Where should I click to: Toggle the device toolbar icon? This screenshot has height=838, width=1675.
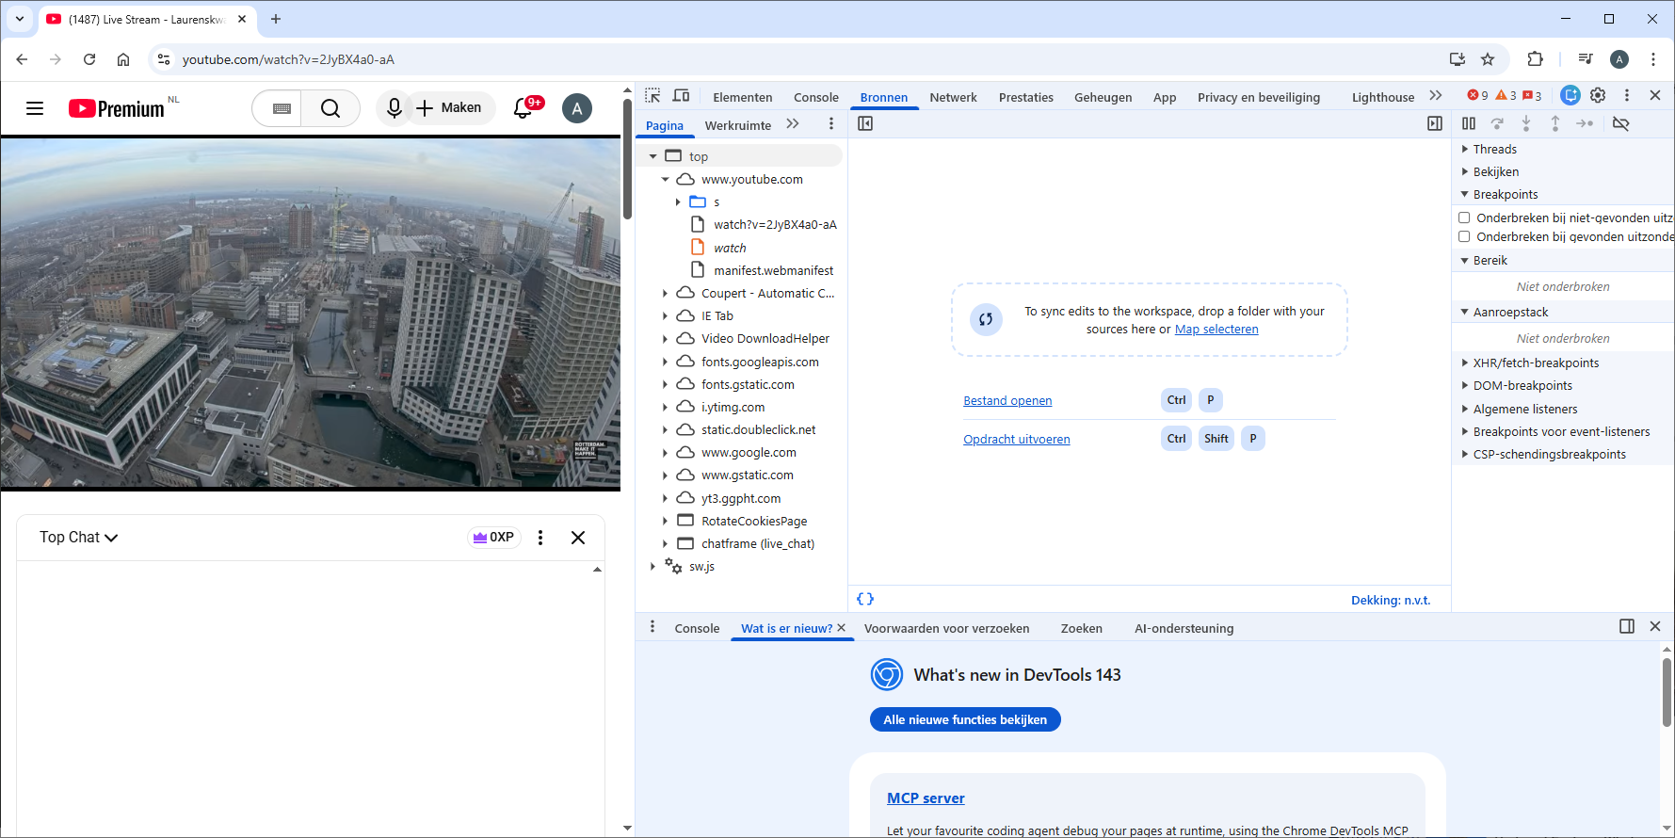(682, 96)
